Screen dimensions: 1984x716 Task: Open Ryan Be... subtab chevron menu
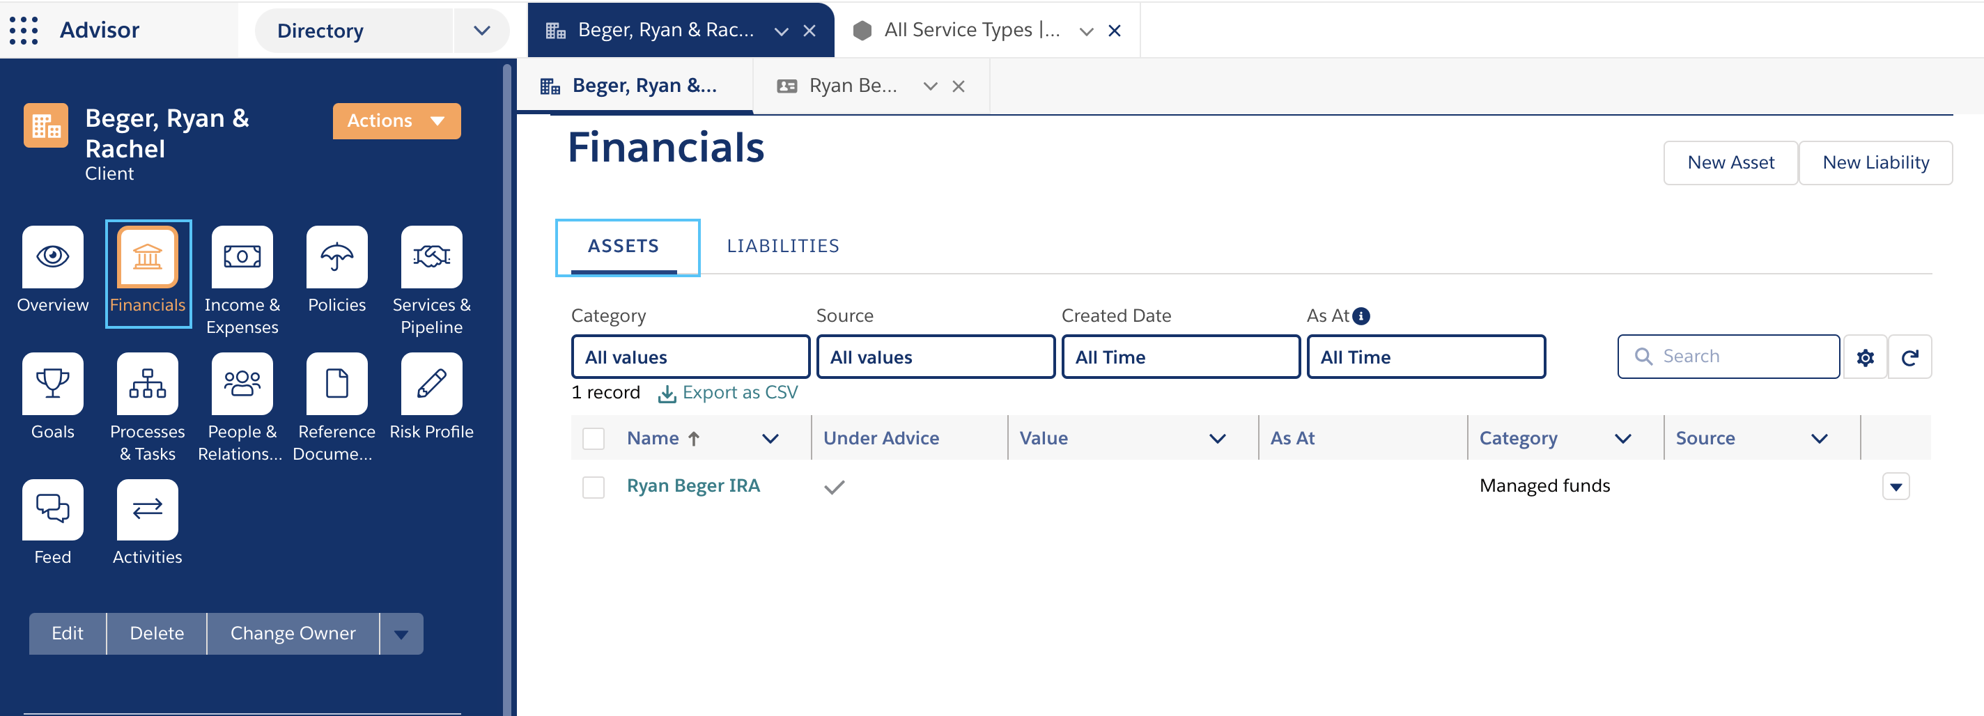pyautogui.click(x=929, y=86)
